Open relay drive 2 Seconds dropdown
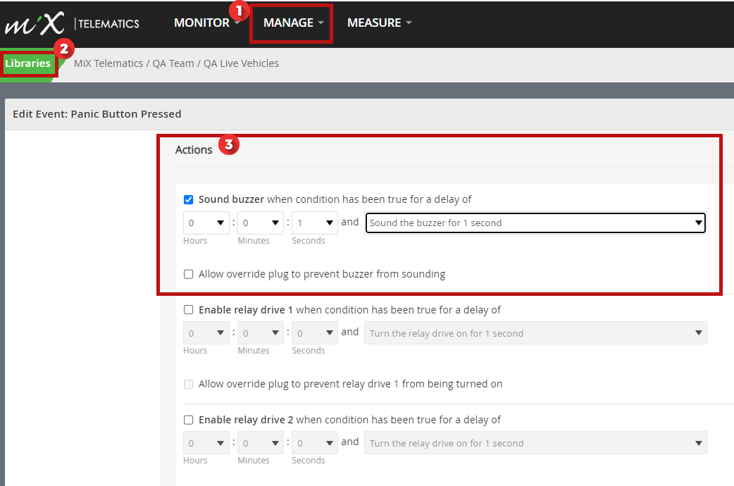 click(315, 443)
